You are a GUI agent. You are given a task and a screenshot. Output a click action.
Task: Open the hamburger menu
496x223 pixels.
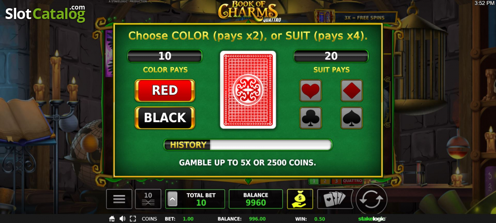tap(119, 199)
